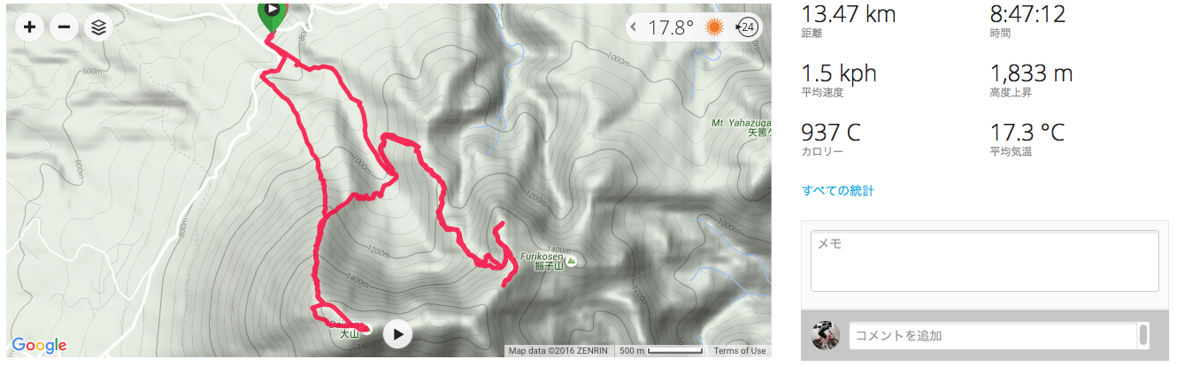Focus the コメントを追加 comment field
1177x367 pixels.
pos(993,336)
